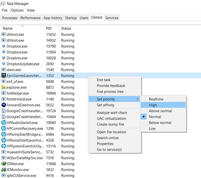Switch to the Processes tab

point(10,18)
